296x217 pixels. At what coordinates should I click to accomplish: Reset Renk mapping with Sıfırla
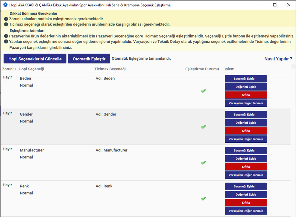245,202
